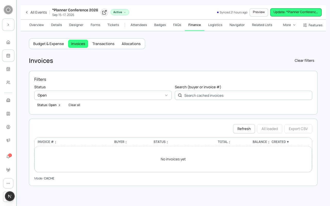This screenshot has width=330, height=206.
Task: Open the Status dropdown showing Open
Action: 103,95
